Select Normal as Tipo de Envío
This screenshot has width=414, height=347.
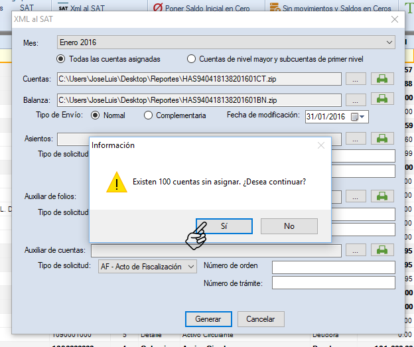pos(96,115)
